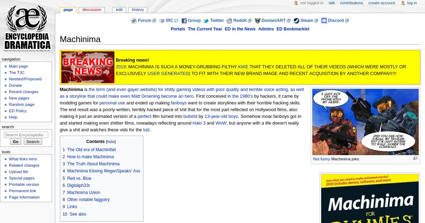Open the history tab

[x=138, y=10]
